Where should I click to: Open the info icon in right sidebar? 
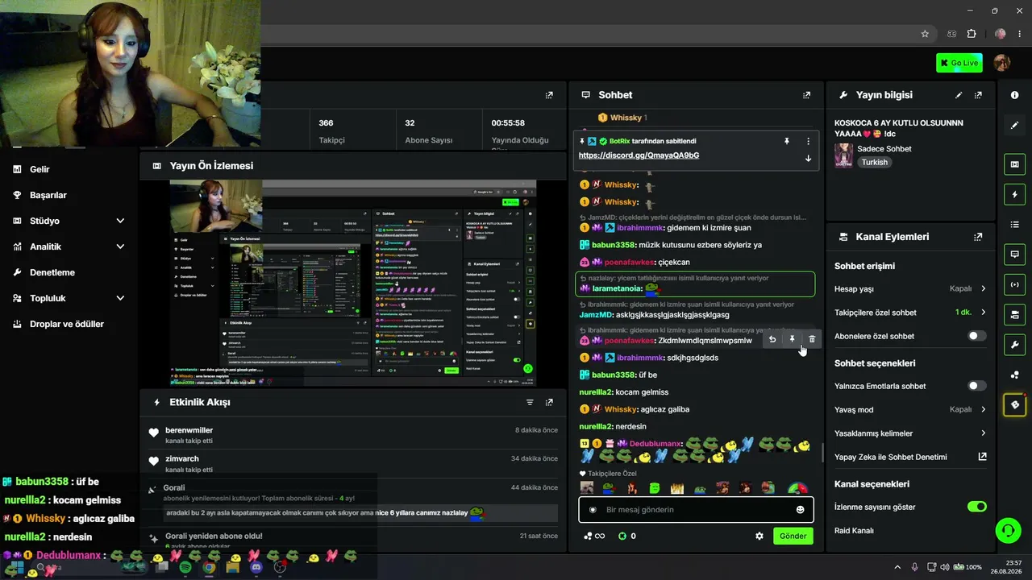1014,95
